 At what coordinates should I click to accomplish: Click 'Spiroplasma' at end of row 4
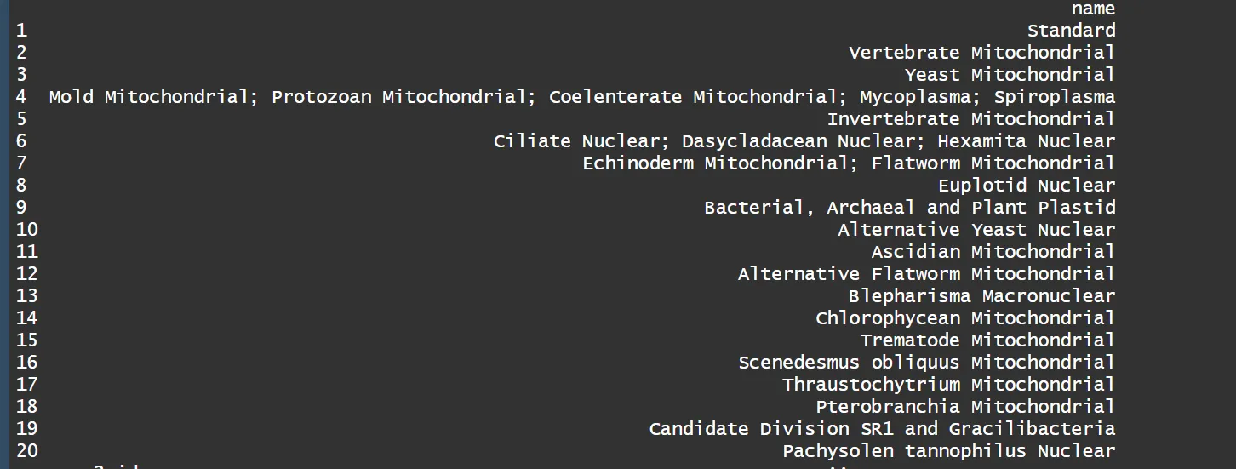tap(1054, 97)
